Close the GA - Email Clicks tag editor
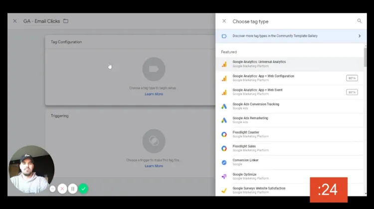This screenshot has width=374, height=209. 15,21
